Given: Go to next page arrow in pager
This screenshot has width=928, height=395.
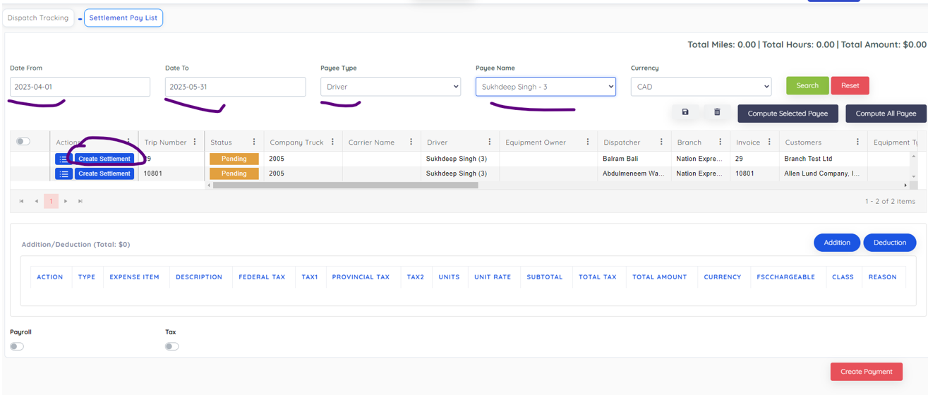Looking at the screenshot, I should click(66, 201).
